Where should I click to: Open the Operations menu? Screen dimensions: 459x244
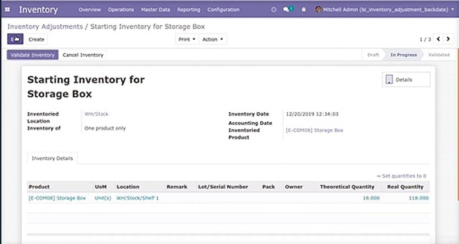coord(121,10)
